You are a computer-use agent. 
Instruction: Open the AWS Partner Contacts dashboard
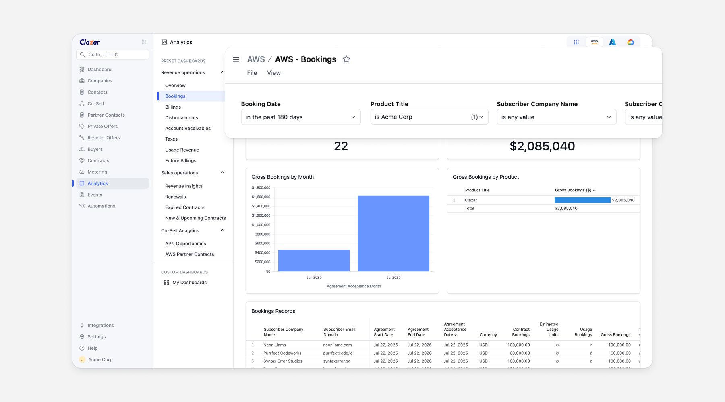click(x=190, y=254)
